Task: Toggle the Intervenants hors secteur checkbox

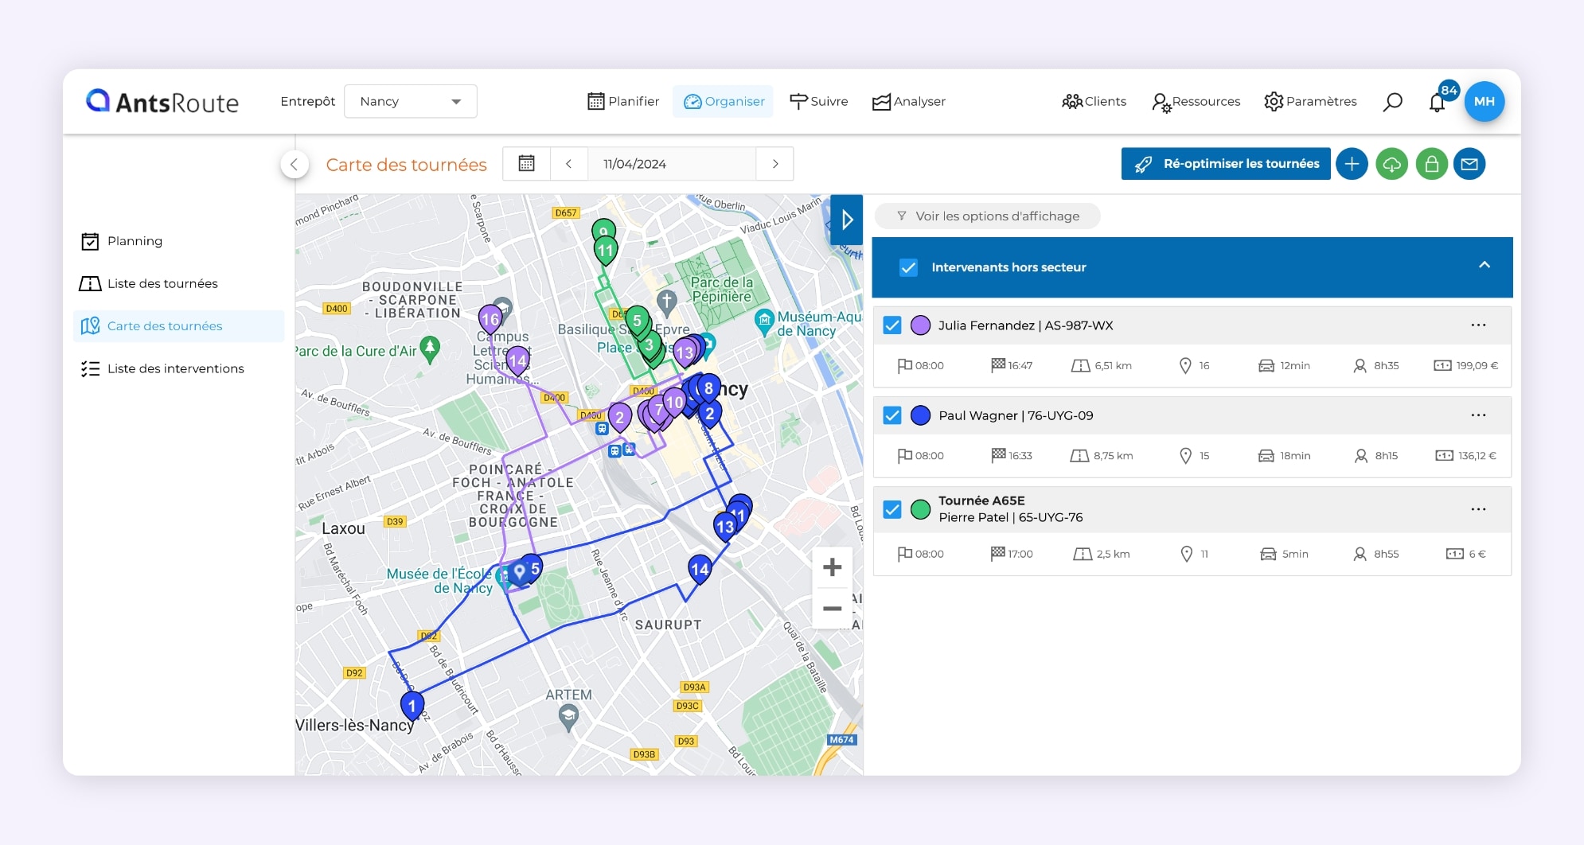Action: pos(907,267)
